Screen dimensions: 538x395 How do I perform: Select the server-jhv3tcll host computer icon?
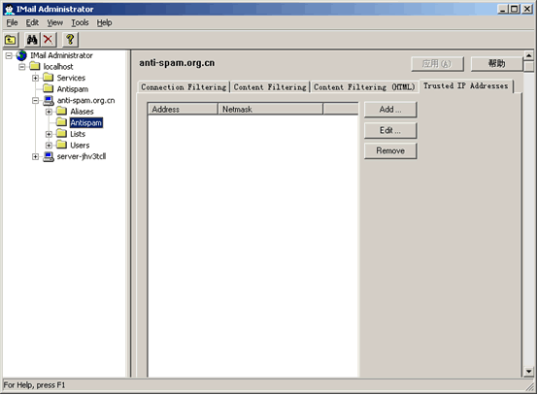coord(49,156)
